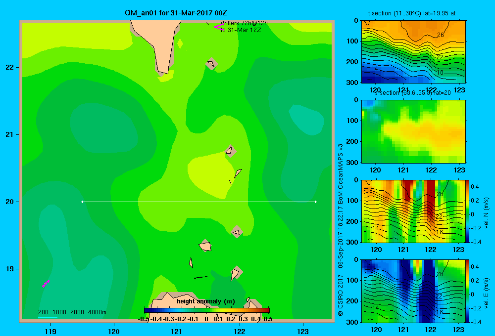The height and width of the screenshot is (336, 495).
Task: Open the salinity section panel
Action: tap(413, 131)
